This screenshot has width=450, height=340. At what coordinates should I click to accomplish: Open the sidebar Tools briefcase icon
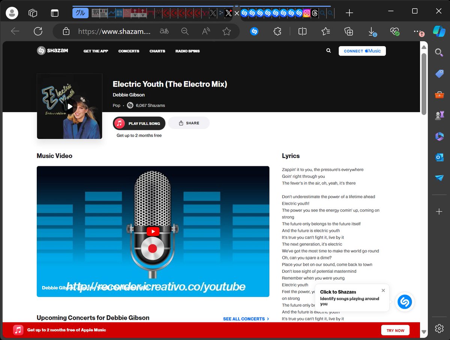pyautogui.click(x=439, y=95)
